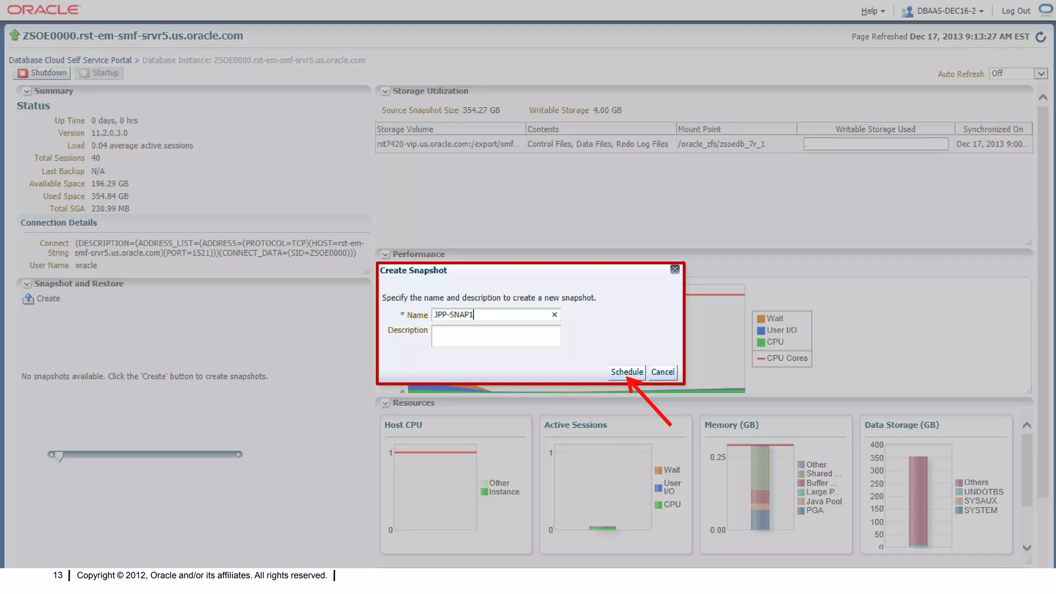Image resolution: width=1056 pixels, height=594 pixels.
Task: Click the Synchronized On column header
Action: (993, 129)
